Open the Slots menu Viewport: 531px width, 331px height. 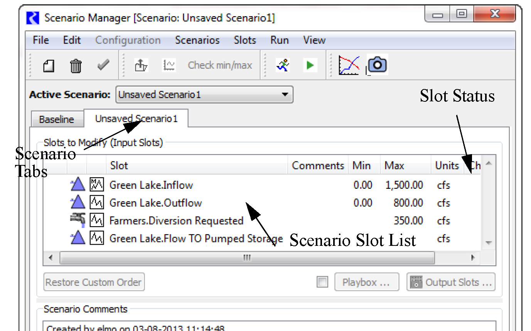point(245,40)
